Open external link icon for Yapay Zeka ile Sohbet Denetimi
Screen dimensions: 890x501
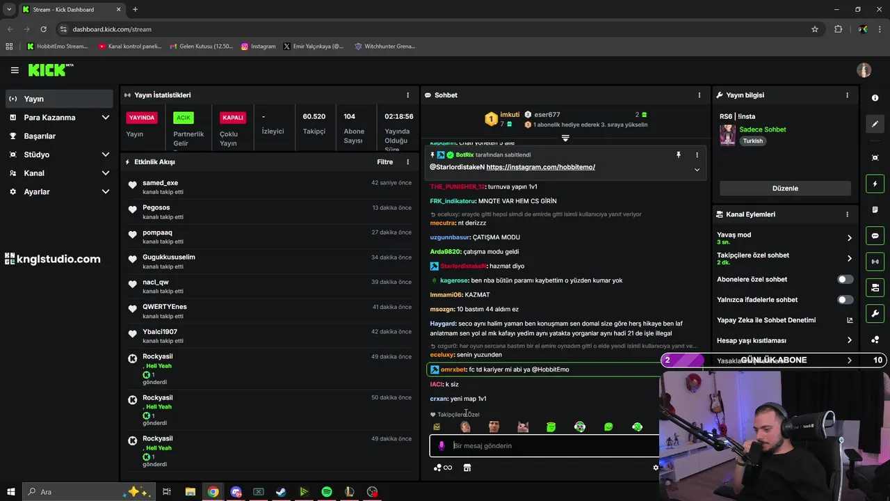click(849, 320)
